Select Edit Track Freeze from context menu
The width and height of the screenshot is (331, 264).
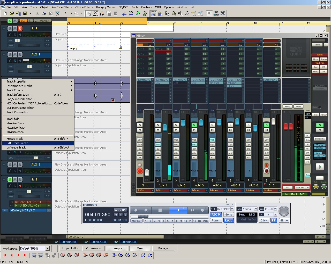pyautogui.click(x=17, y=143)
